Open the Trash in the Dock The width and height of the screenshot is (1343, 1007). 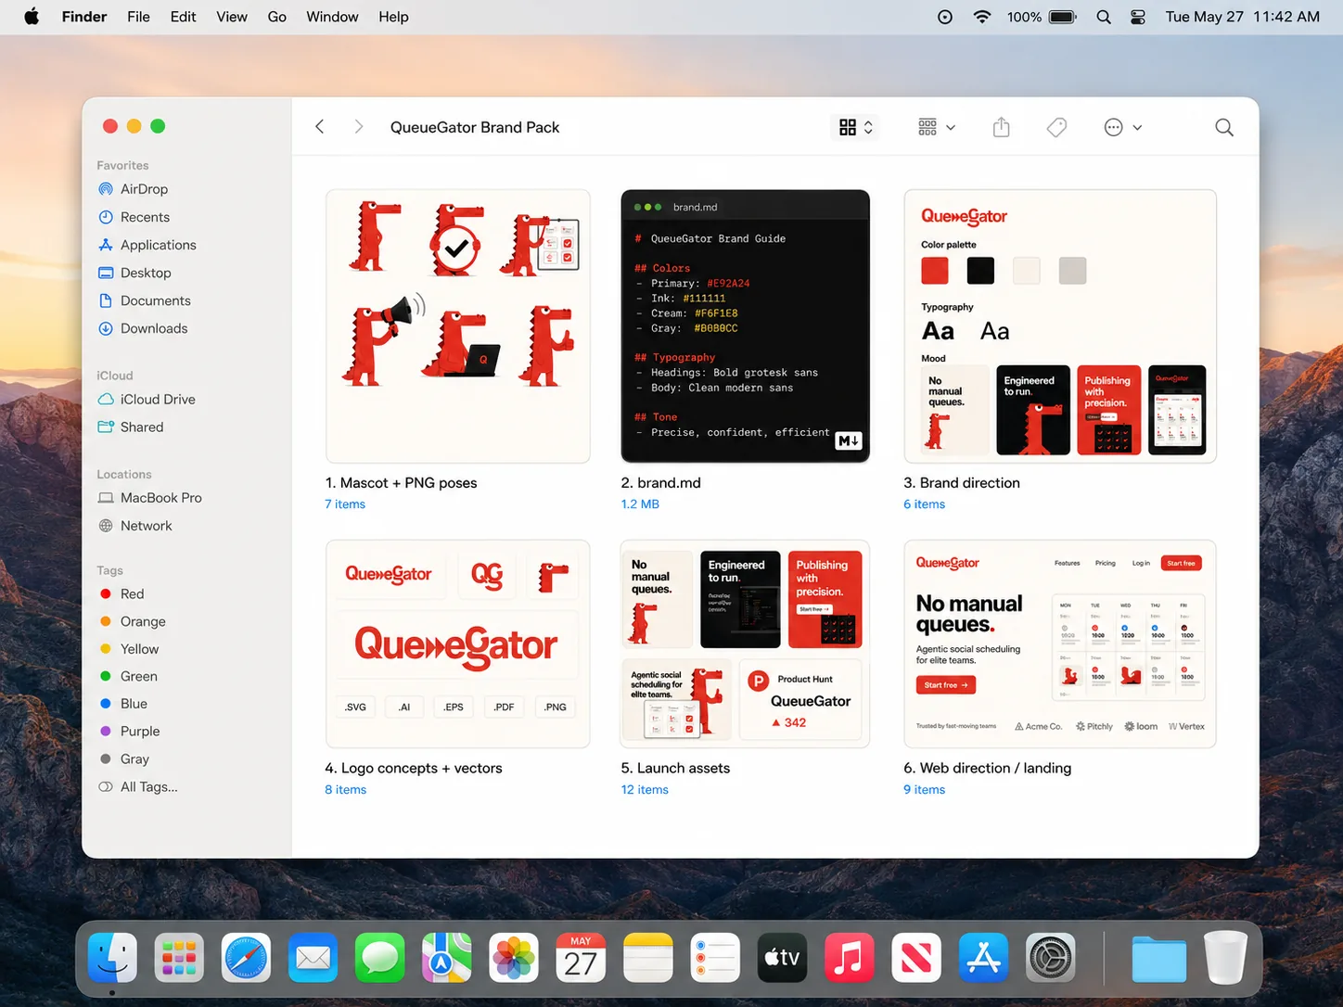tap(1225, 958)
